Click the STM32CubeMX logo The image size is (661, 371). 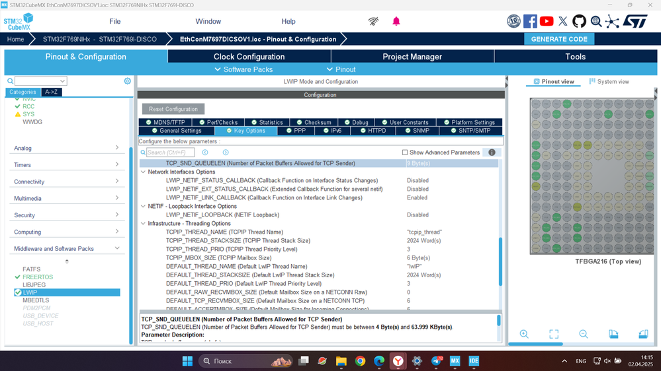coord(19,21)
